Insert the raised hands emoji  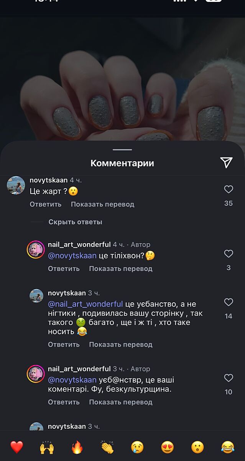47,447
